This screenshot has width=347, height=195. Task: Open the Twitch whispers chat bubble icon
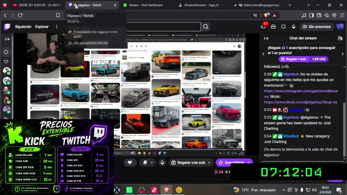[284, 27]
